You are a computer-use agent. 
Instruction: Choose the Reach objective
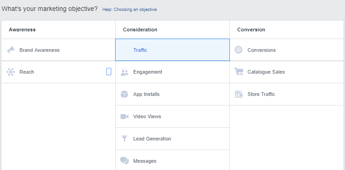click(x=58, y=72)
